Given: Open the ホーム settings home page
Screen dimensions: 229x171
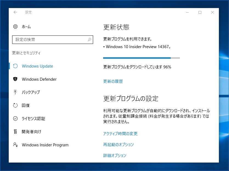Looking at the screenshot, I should (x=26, y=27).
